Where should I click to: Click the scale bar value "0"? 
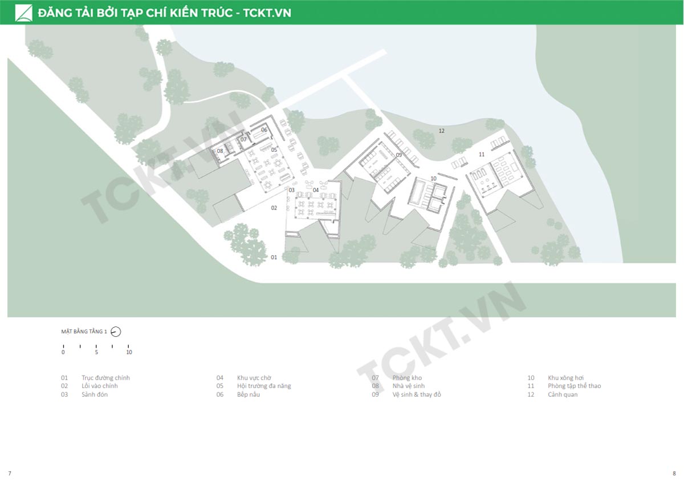click(63, 352)
